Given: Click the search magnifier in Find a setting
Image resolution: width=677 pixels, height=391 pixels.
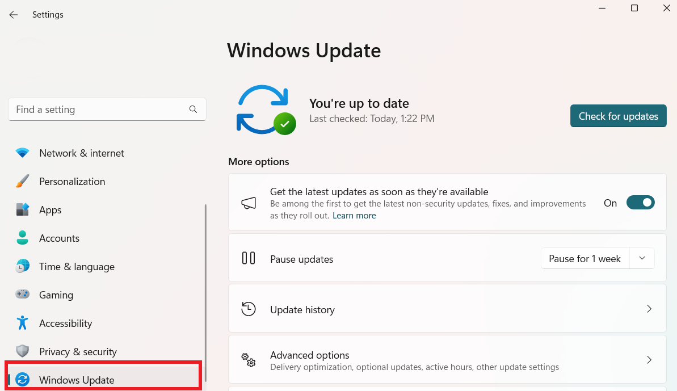Looking at the screenshot, I should click(193, 109).
